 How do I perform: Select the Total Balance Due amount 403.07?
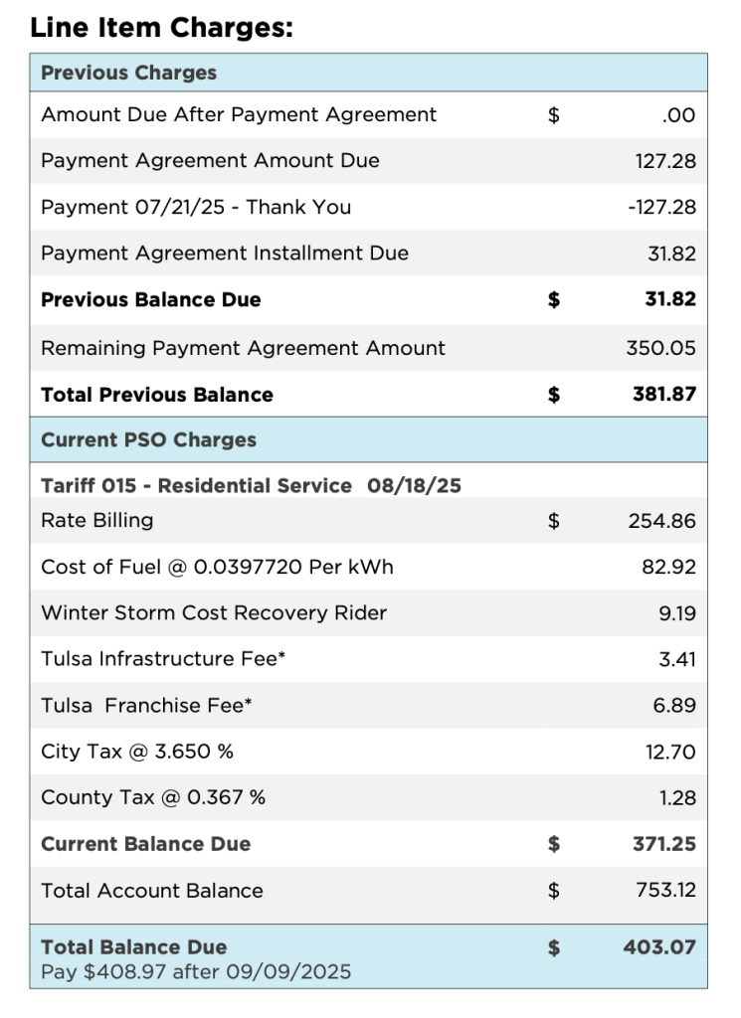[x=659, y=947]
